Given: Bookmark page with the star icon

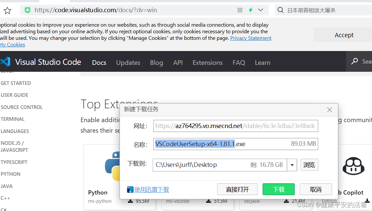Looking at the screenshot, I should [x=7, y=11].
